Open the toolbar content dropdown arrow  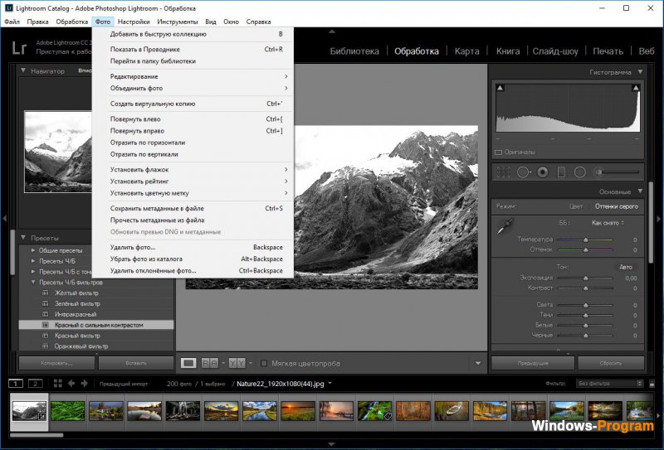click(x=478, y=363)
